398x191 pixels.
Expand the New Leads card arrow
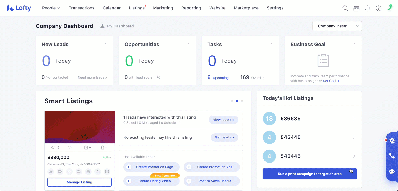click(105, 44)
